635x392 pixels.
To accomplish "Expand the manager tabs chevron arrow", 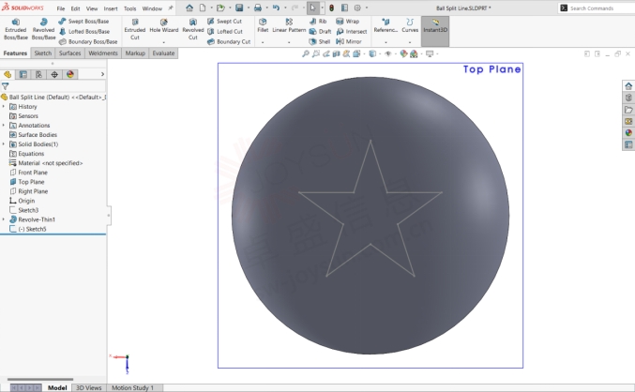I will 102,74.
